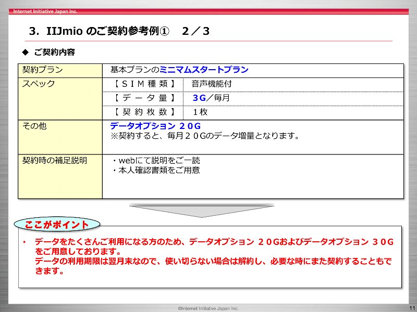Click the page number '11'
This screenshot has height=312, width=417.
point(412,308)
